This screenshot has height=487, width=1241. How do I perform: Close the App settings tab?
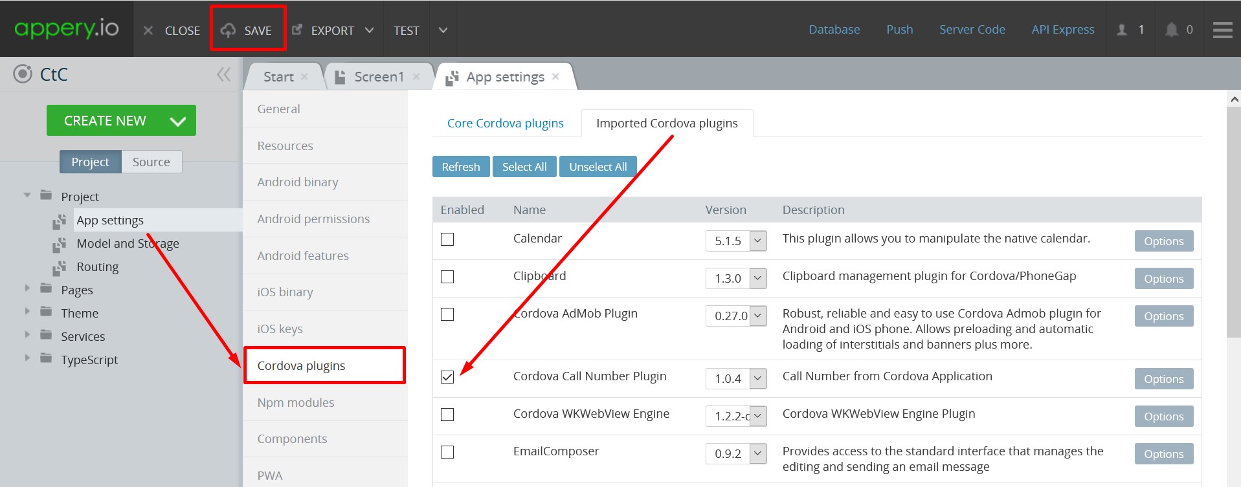coord(555,76)
